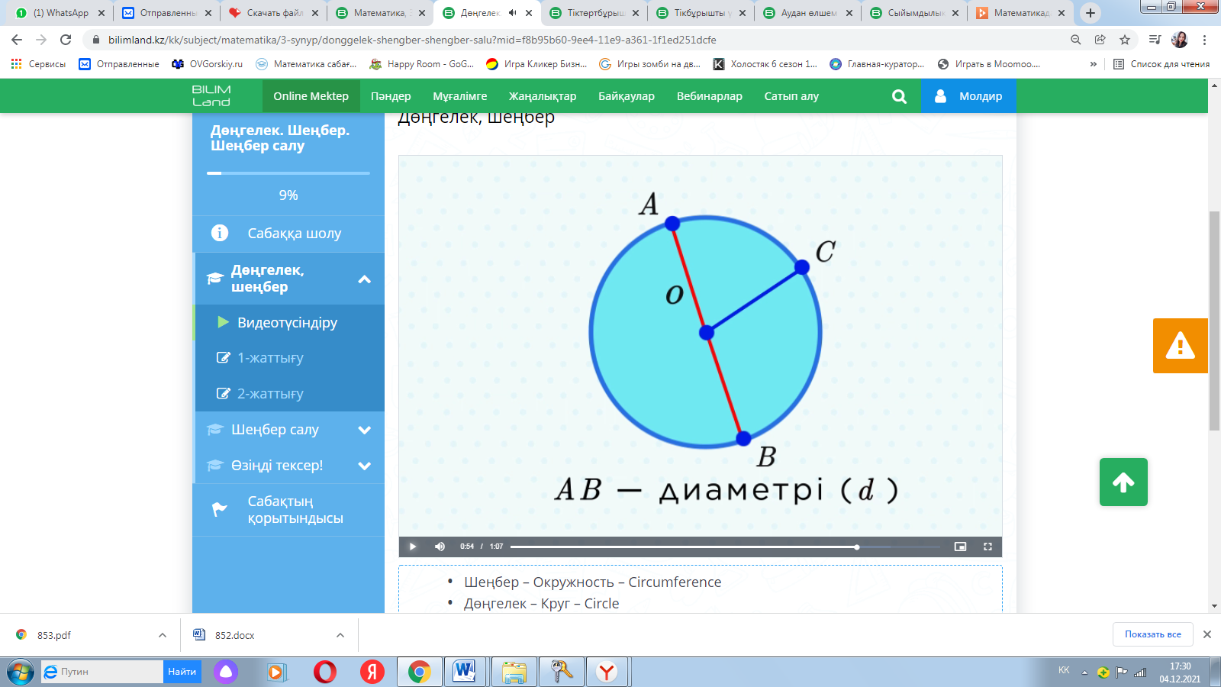Open options arrow for 852.docx
The image size is (1221, 687).
340,635
